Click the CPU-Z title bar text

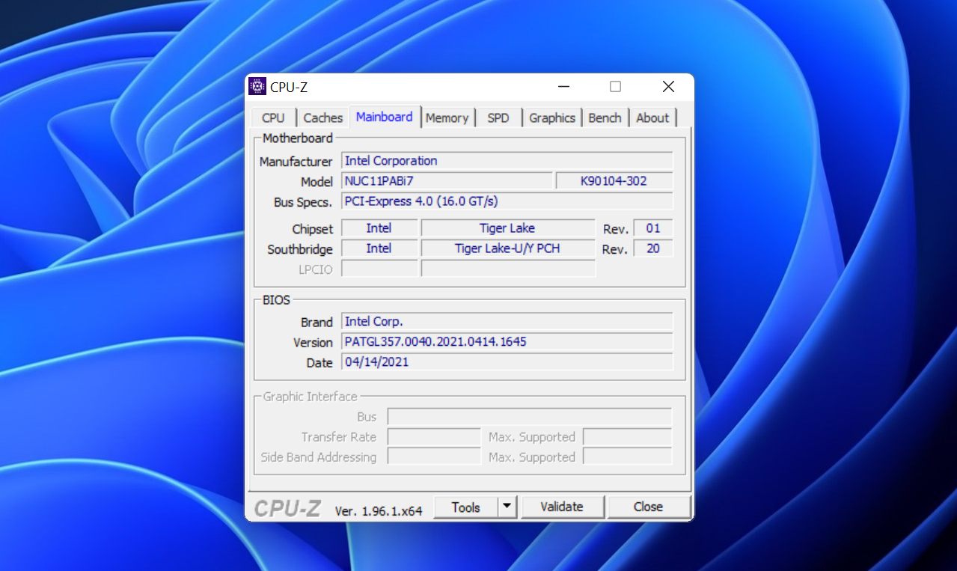pos(289,88)
